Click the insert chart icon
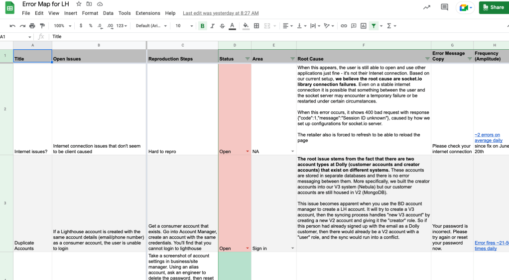 (x=364, y=26)
